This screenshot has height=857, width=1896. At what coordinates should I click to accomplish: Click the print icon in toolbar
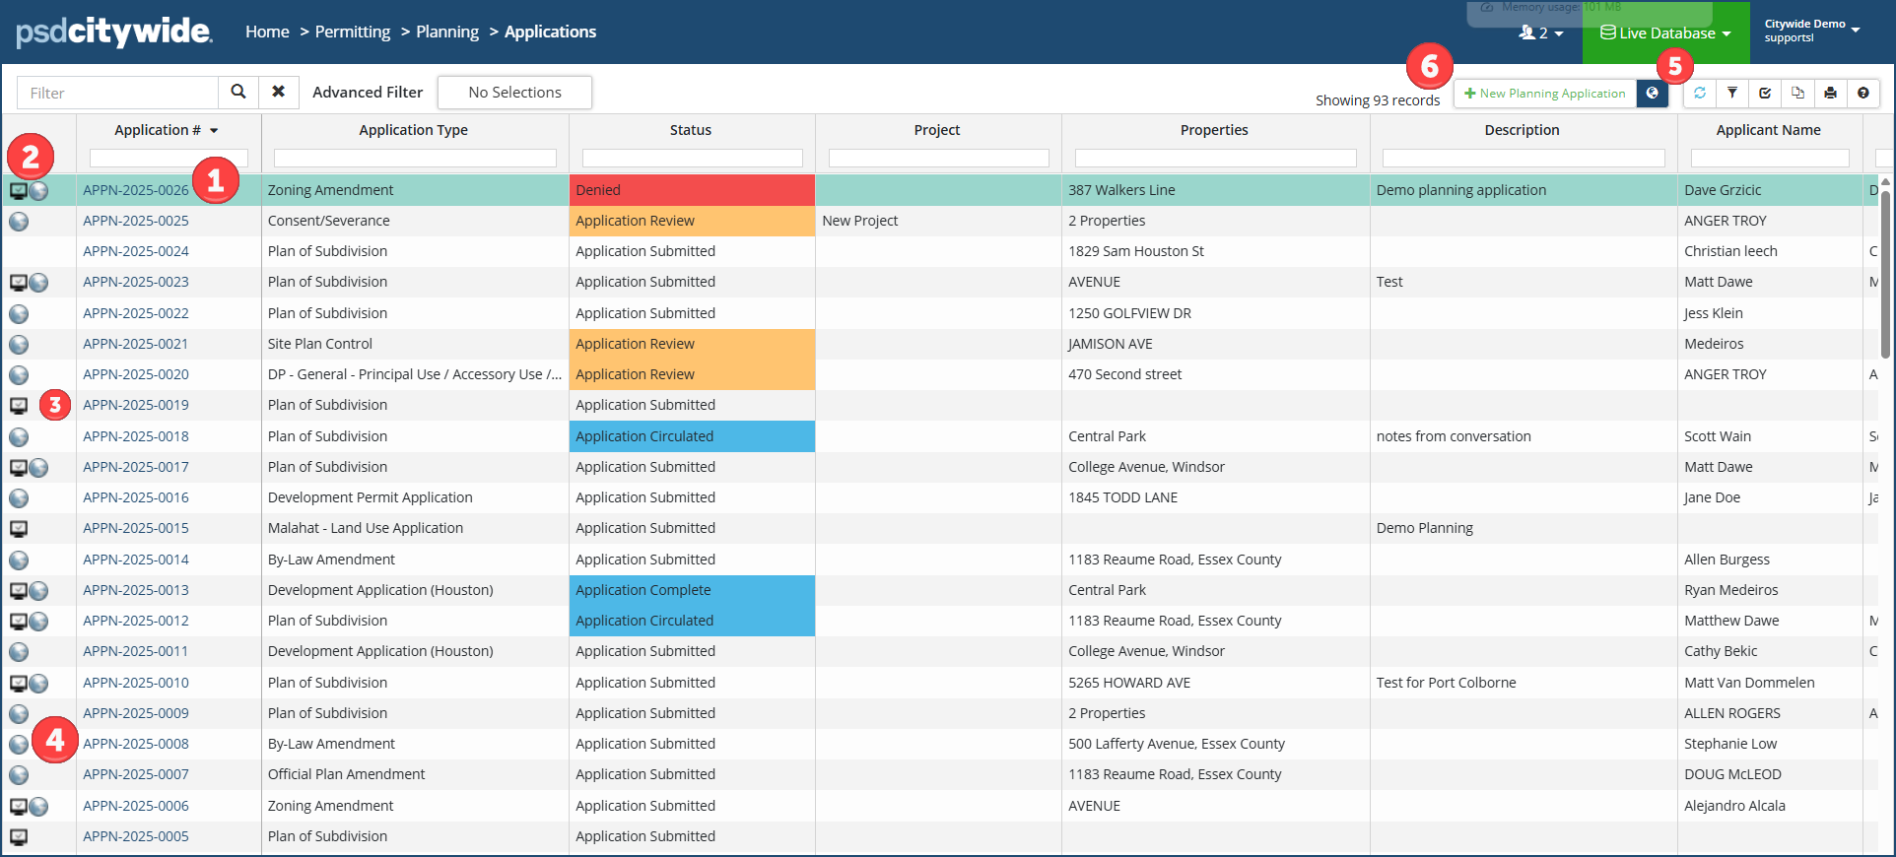coord(1830,93)
